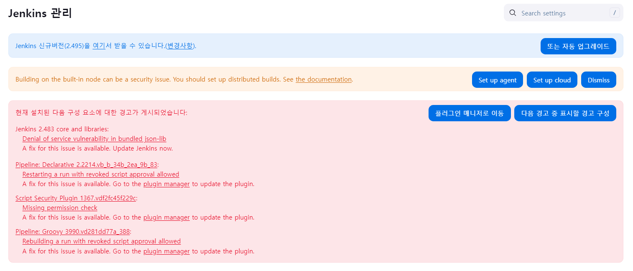Image resolution: width=633 pixels, height=271 pixels.
Task: Open the Missing permission check link
Action: pyautogui.click(x=60, y=207)
